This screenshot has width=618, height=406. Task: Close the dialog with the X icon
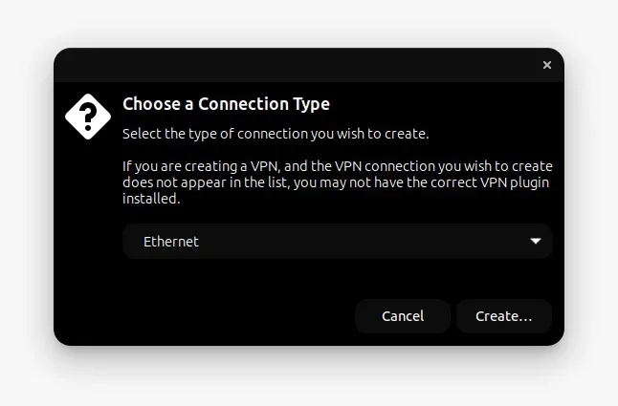(546, 65)
